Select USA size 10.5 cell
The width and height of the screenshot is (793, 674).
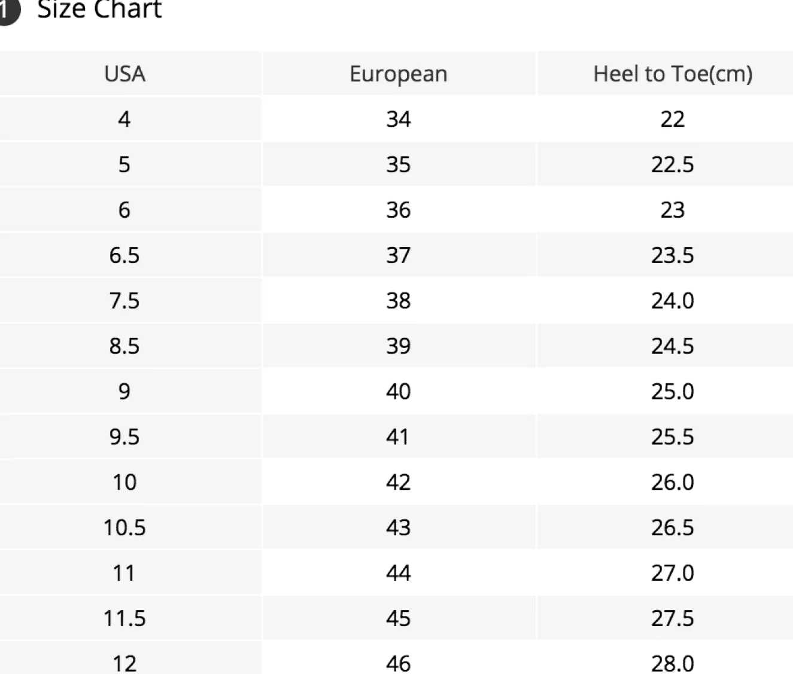point(124,527)
